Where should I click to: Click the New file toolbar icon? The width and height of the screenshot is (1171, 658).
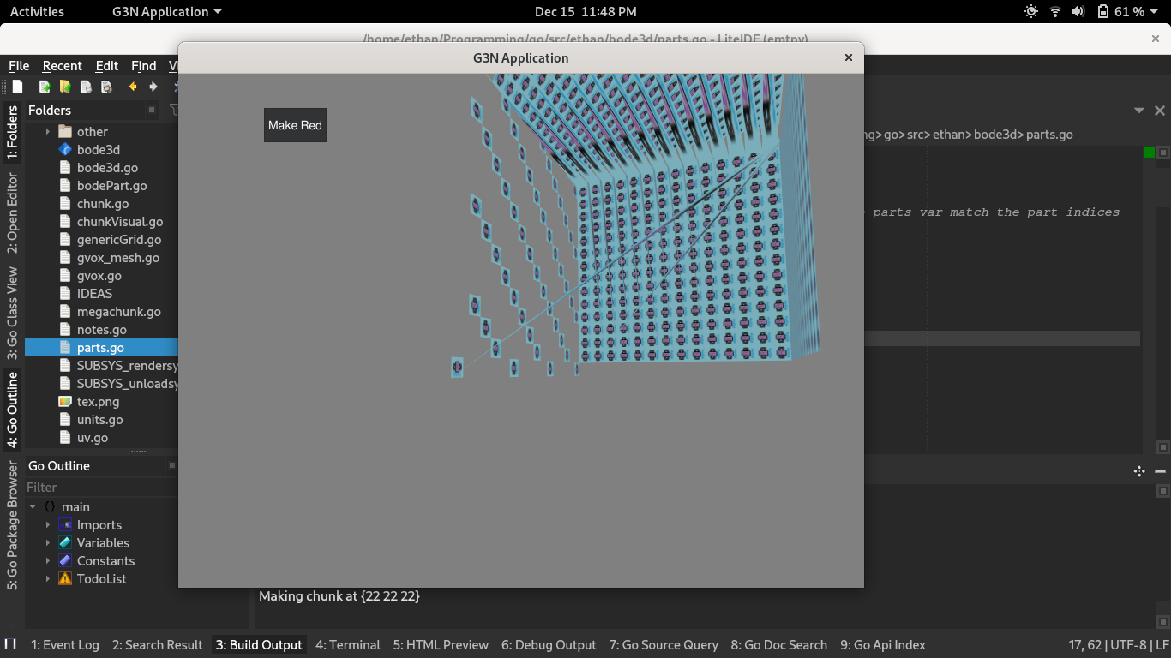(17, 87)
